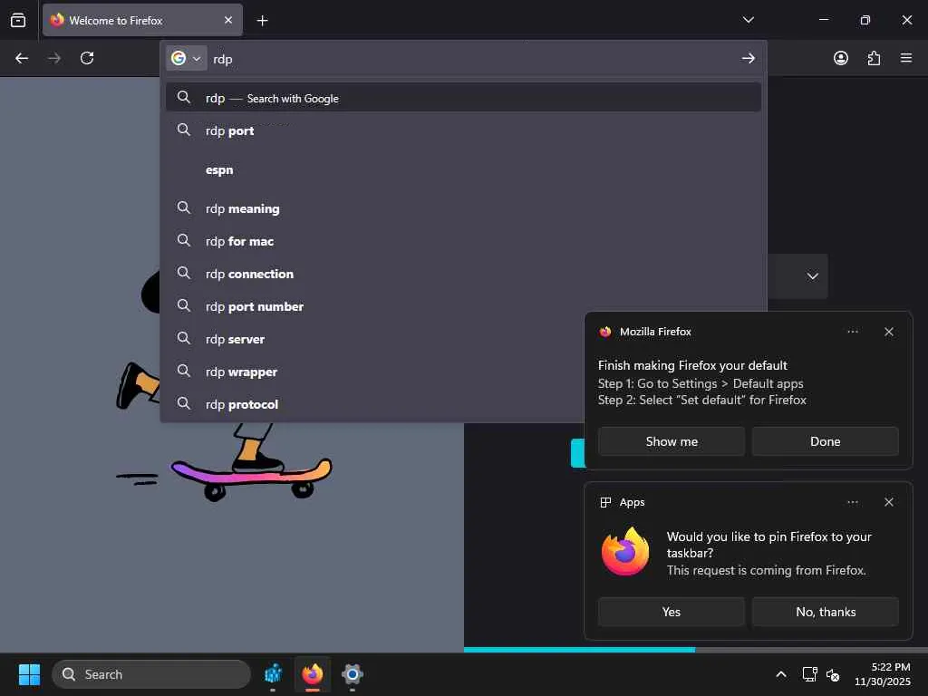The height and width of the screenshot is (696, 928).
Task: Choose the rdp port suggestion
Action: pos(463,130)
